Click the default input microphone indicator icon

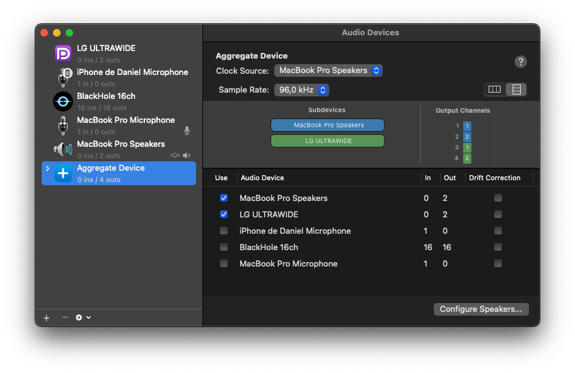point(187,131)
